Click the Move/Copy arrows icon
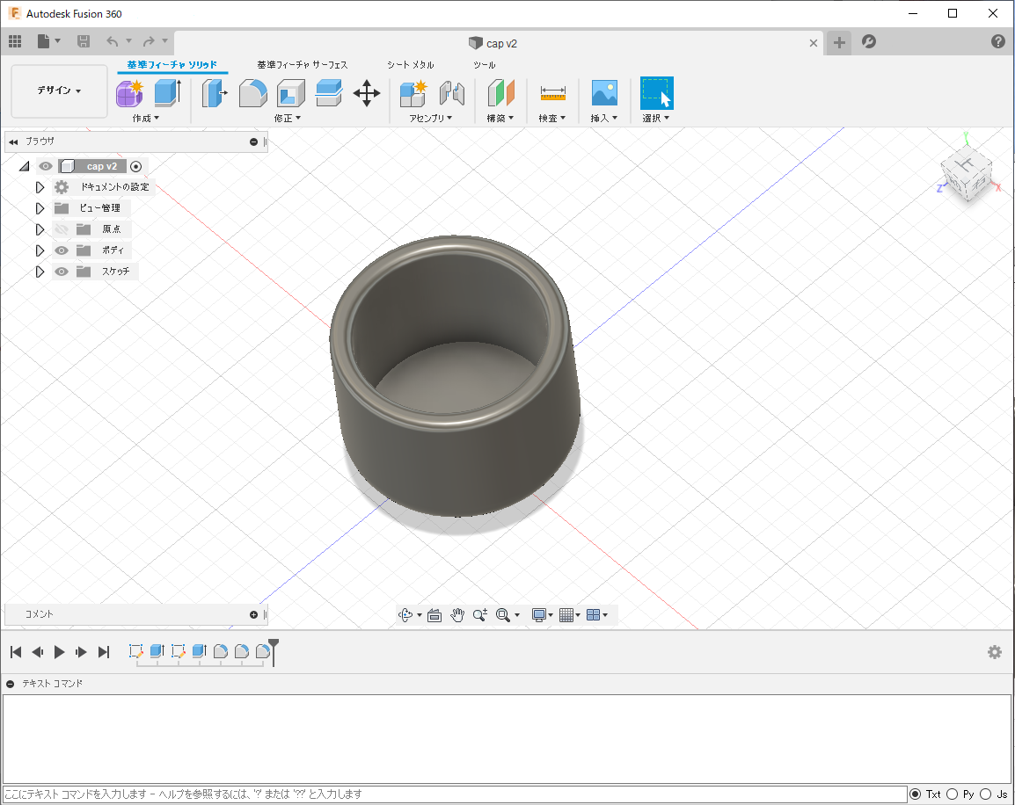 (x=367, y=92)
